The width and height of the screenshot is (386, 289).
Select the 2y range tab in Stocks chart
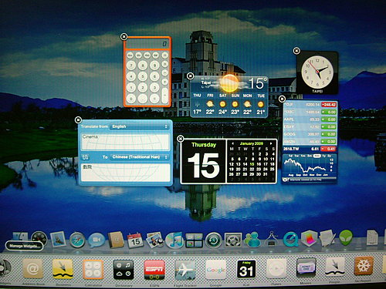(330, 156)
